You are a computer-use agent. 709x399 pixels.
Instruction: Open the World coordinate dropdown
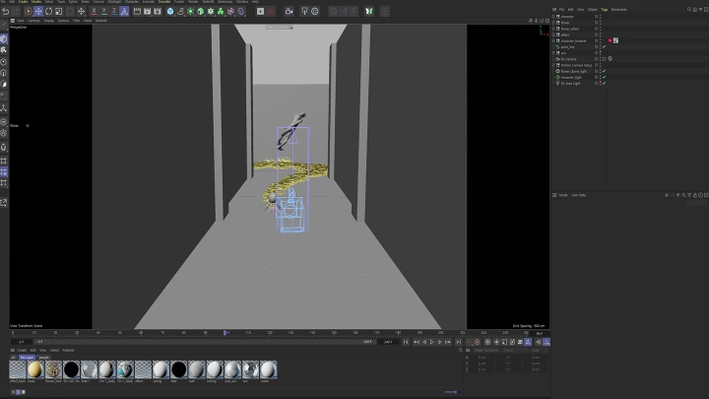(x=514, y=350)
